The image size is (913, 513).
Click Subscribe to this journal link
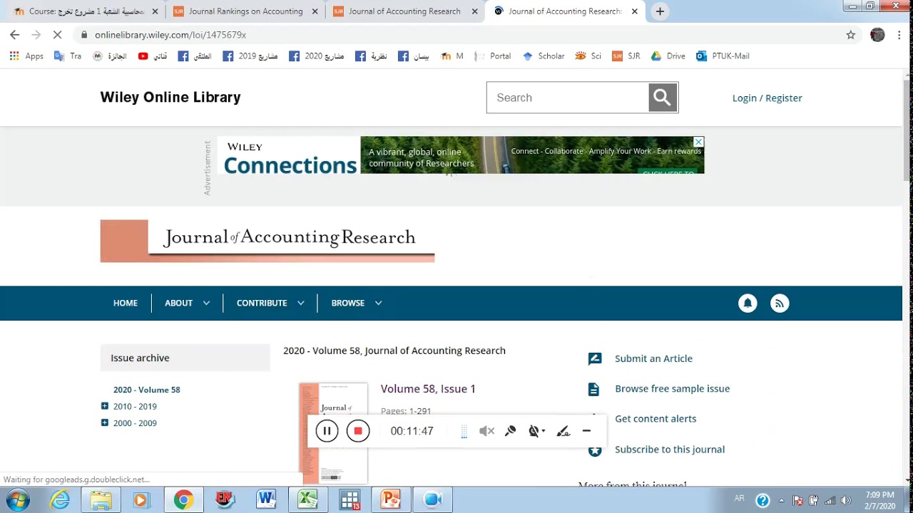click(670, 450)
